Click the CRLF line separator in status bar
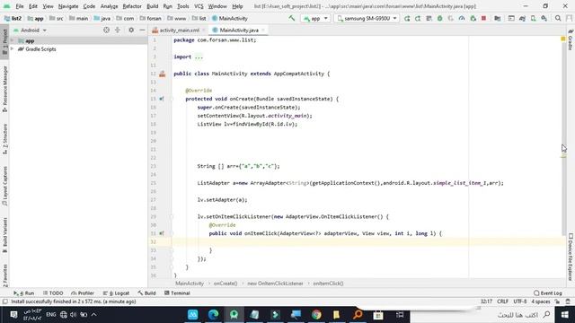 pos(502,301)
